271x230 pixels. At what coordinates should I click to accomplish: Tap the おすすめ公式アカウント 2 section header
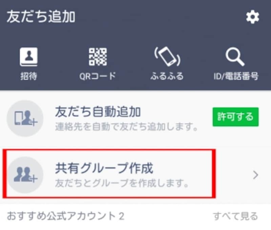[x=65, y=216]
